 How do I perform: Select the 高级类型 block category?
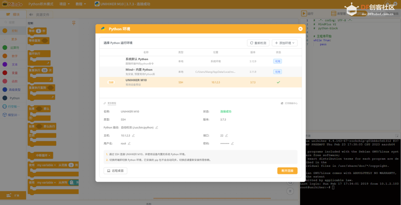[x=13, y=90]
